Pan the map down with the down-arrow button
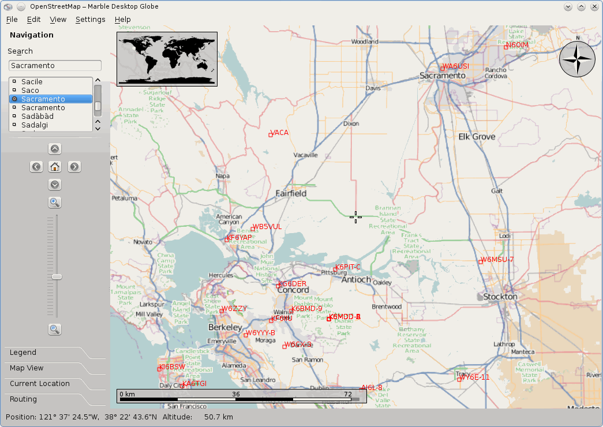The height and width of the screenshot is (427, 603). pyautogui.click(x=55, y=185)
